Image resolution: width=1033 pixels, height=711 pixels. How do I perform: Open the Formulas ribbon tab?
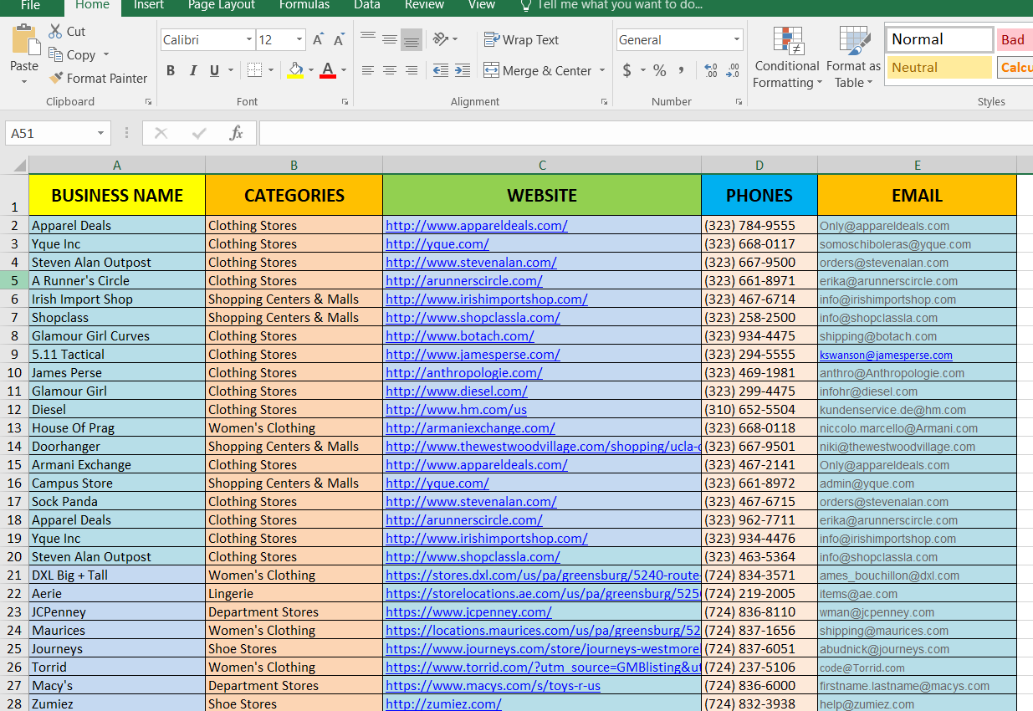click(304, 6)
